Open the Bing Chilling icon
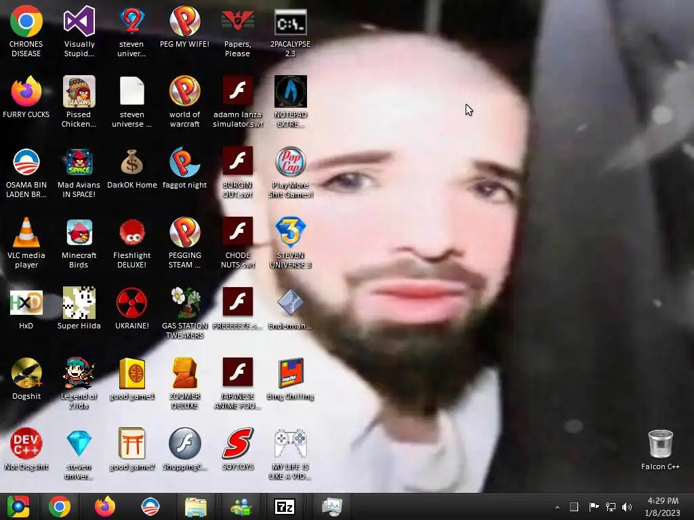 click(290, 373)
